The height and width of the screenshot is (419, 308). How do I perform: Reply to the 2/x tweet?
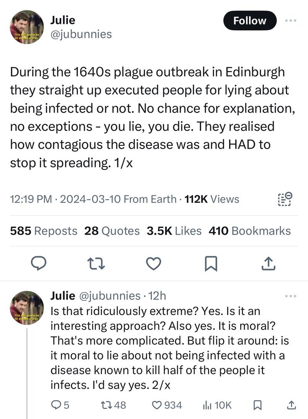tap(60, 405)
